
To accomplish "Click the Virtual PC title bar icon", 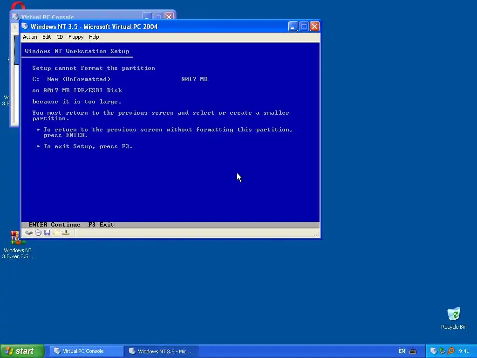I will coord(25,26).
